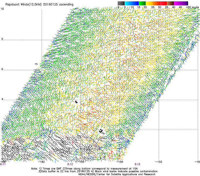Click the purple '6:11' time label

(x=3, y=164)
